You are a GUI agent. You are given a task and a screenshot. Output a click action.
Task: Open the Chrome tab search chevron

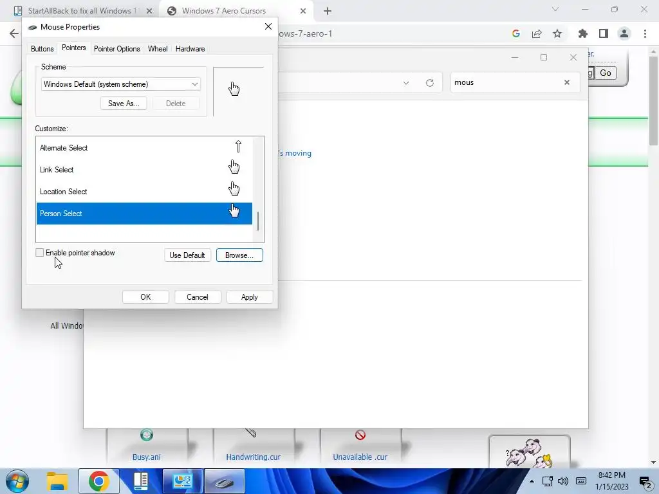coord(555,9)
